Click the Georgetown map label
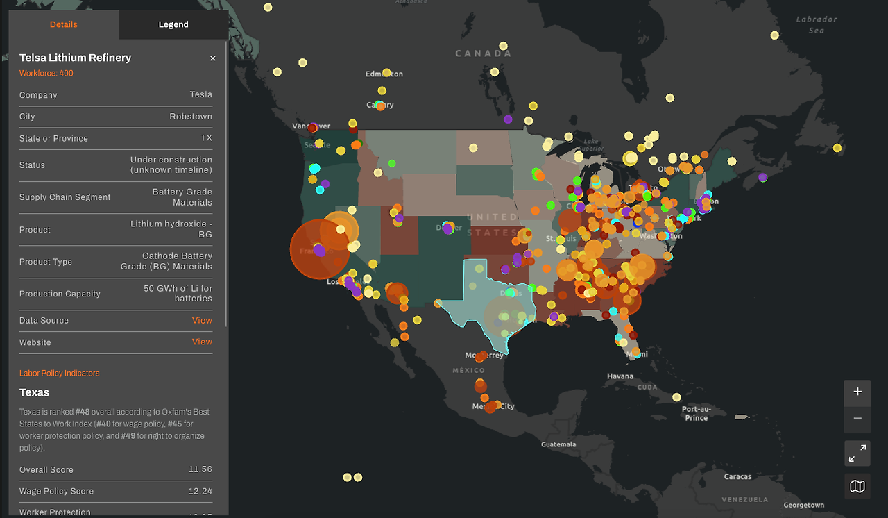 click(x=804, y=505)
